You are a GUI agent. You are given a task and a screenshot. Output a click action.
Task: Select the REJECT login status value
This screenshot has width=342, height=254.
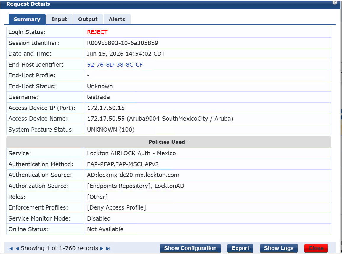click(97, 32)
